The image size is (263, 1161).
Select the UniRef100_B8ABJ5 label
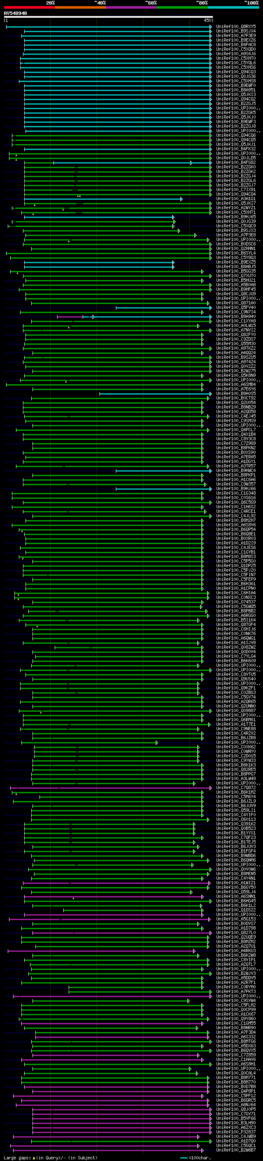tap(236, 267)
